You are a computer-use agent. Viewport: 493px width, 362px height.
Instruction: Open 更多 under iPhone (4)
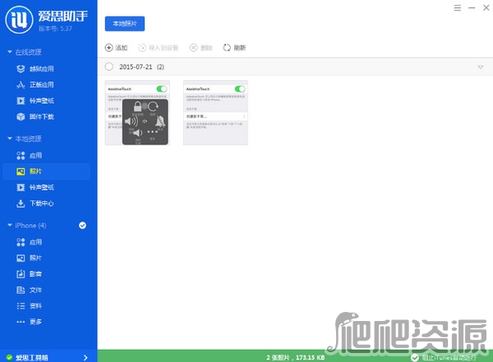[30, 322]
